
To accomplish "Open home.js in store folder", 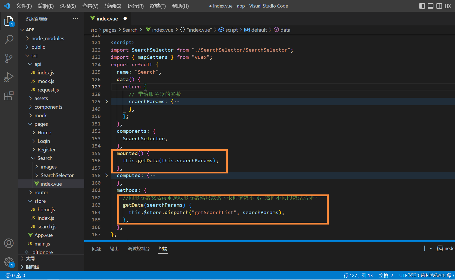I will 51,209.
